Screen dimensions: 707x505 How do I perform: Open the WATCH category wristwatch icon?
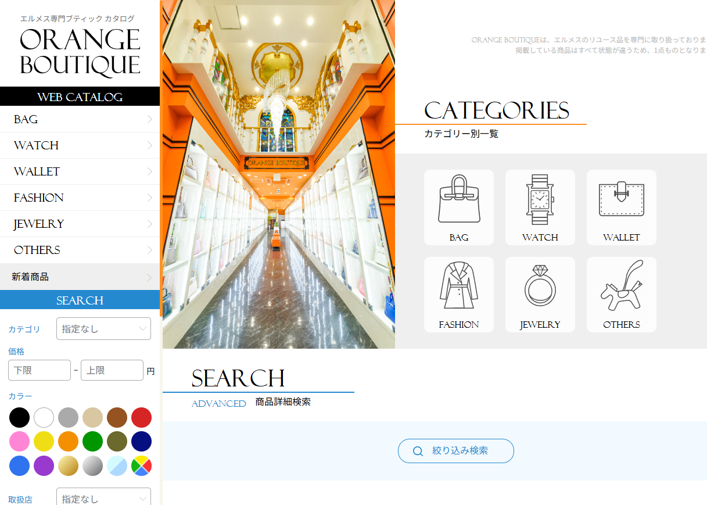(x=540, y=199)
